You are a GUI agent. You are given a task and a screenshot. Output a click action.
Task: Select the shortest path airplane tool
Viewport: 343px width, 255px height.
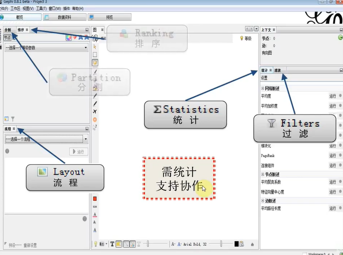95,112
